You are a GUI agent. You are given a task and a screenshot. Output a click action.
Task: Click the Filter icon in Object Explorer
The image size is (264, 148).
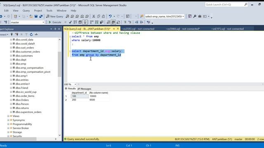pos(26,35)
